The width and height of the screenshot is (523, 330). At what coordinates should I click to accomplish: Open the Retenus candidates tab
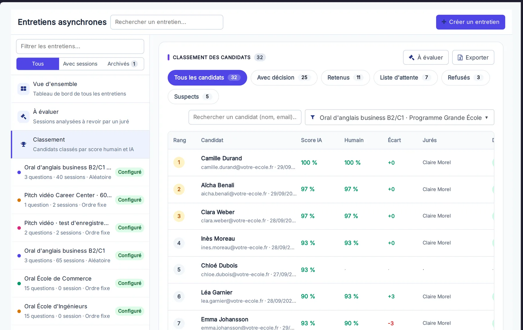[x=345, y=78]
